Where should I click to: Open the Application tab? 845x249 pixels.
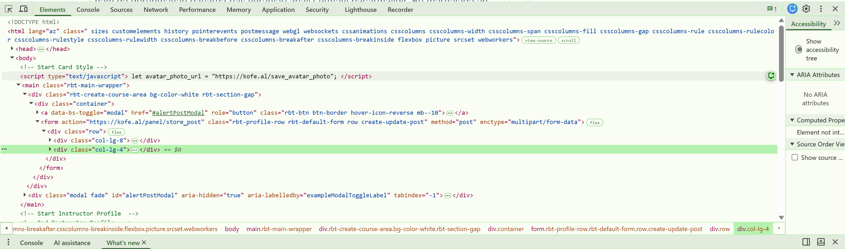(278, 9)
